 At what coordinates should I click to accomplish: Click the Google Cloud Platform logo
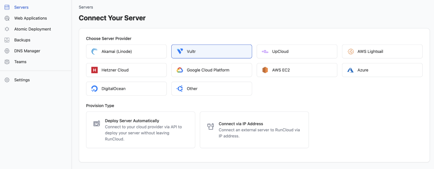[x=180, y=70]
